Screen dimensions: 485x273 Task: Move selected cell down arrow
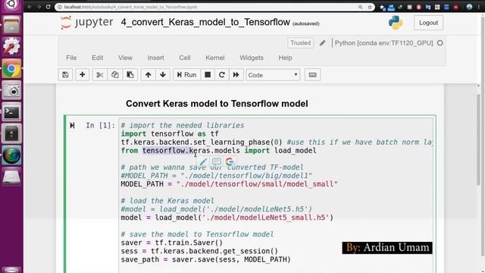[x=163, y=75]
